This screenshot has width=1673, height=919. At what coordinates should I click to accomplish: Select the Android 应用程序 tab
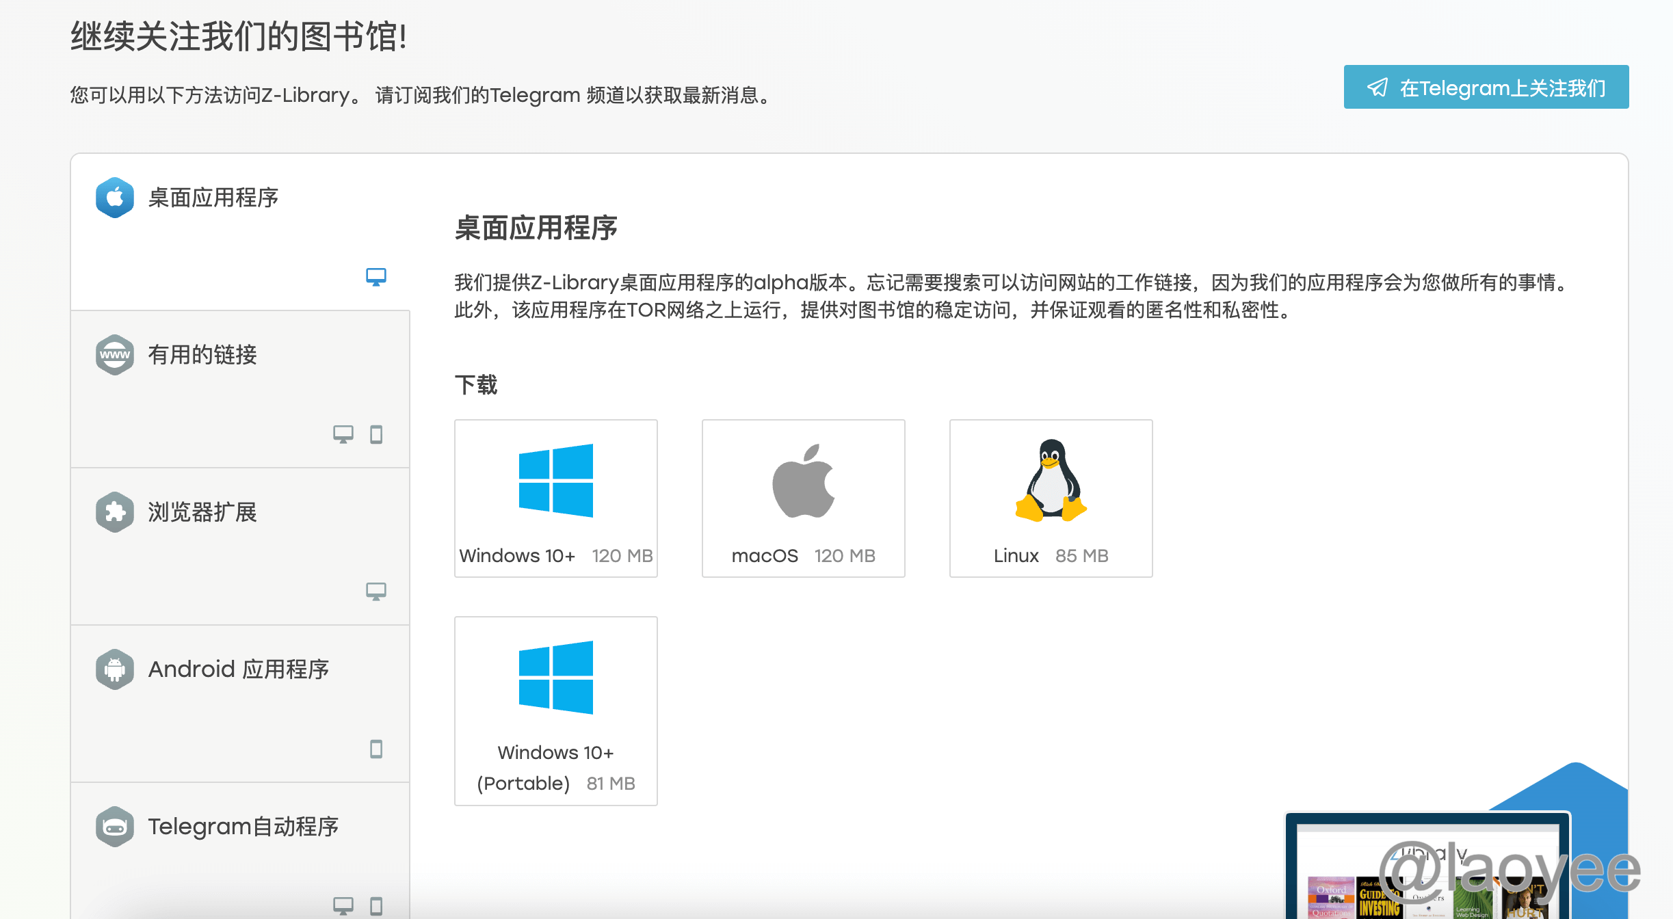(238, 669)
